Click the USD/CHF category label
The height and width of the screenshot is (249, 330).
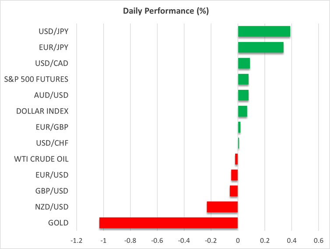tap(52, 143)
